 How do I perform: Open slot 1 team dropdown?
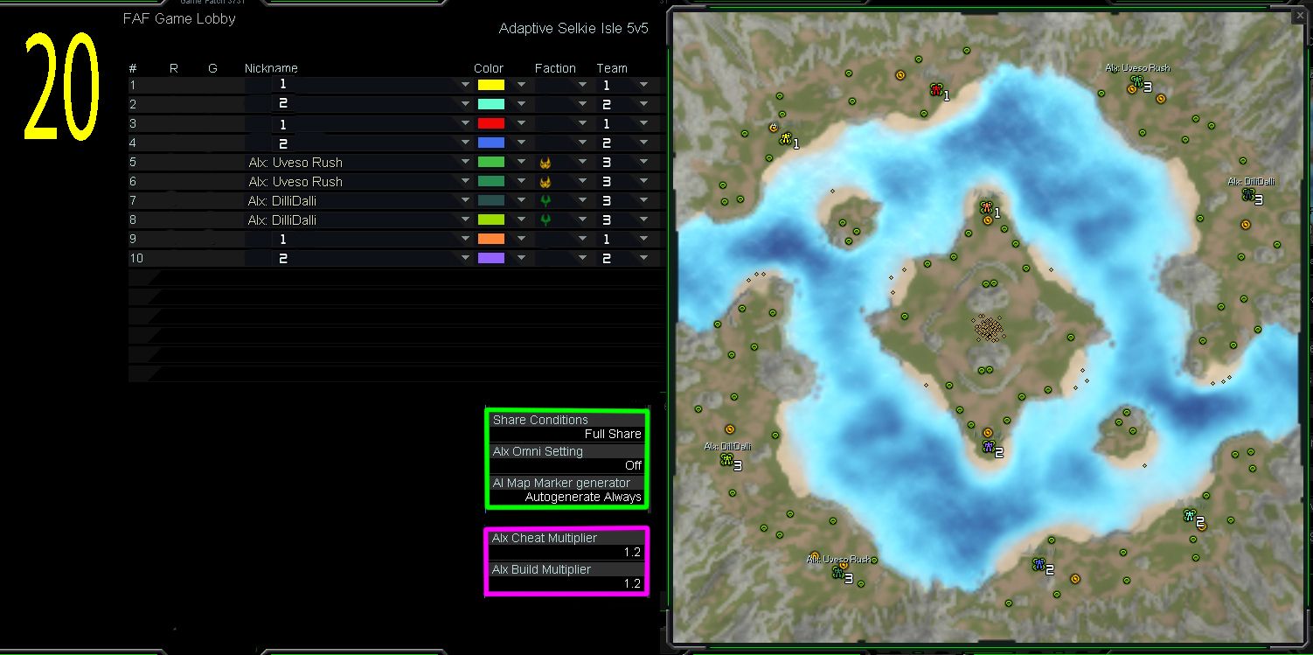point(643,86)
